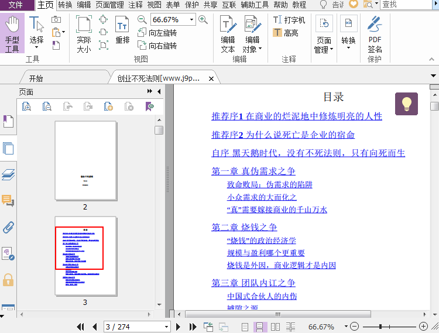Collapse the ribbon with up chevron
439x333 pixels.
point(431,59)
